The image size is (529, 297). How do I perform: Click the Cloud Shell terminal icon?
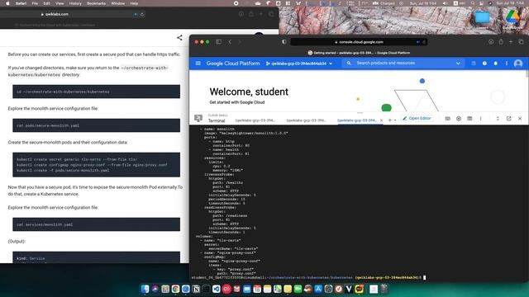(x=198, y=118)
